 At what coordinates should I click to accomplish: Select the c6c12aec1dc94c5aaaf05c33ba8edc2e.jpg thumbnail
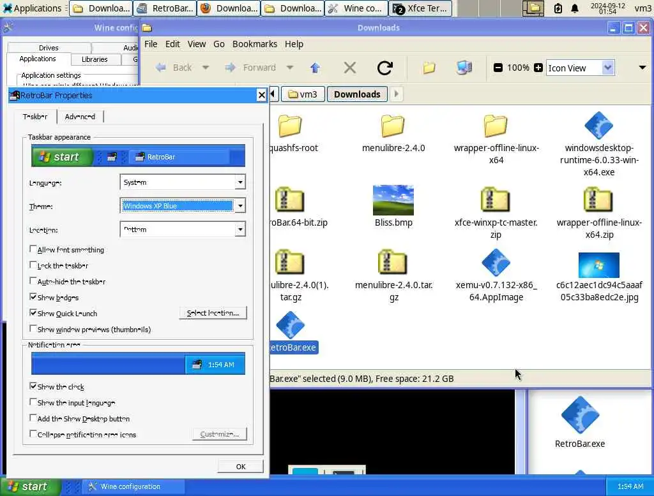pyautogui.click(x=599, y=265)
